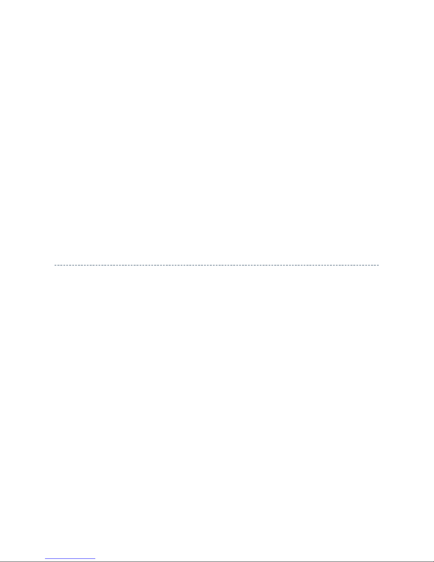Click the blank page area above the dashed line
The height and width of the screenshot is (562, 434).
[x=217, y=131]
